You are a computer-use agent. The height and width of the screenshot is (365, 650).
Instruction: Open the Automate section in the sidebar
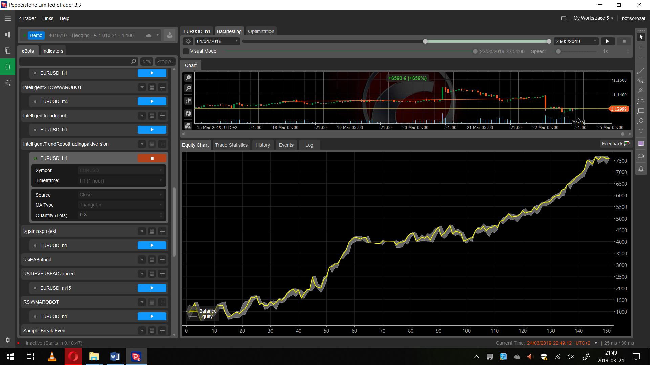(x=7, y=67)
